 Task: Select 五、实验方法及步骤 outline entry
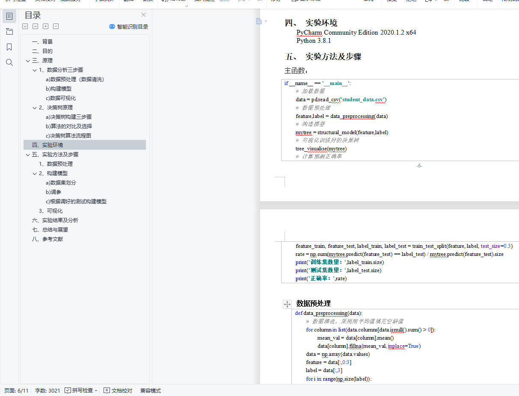[x=55, y=155]
